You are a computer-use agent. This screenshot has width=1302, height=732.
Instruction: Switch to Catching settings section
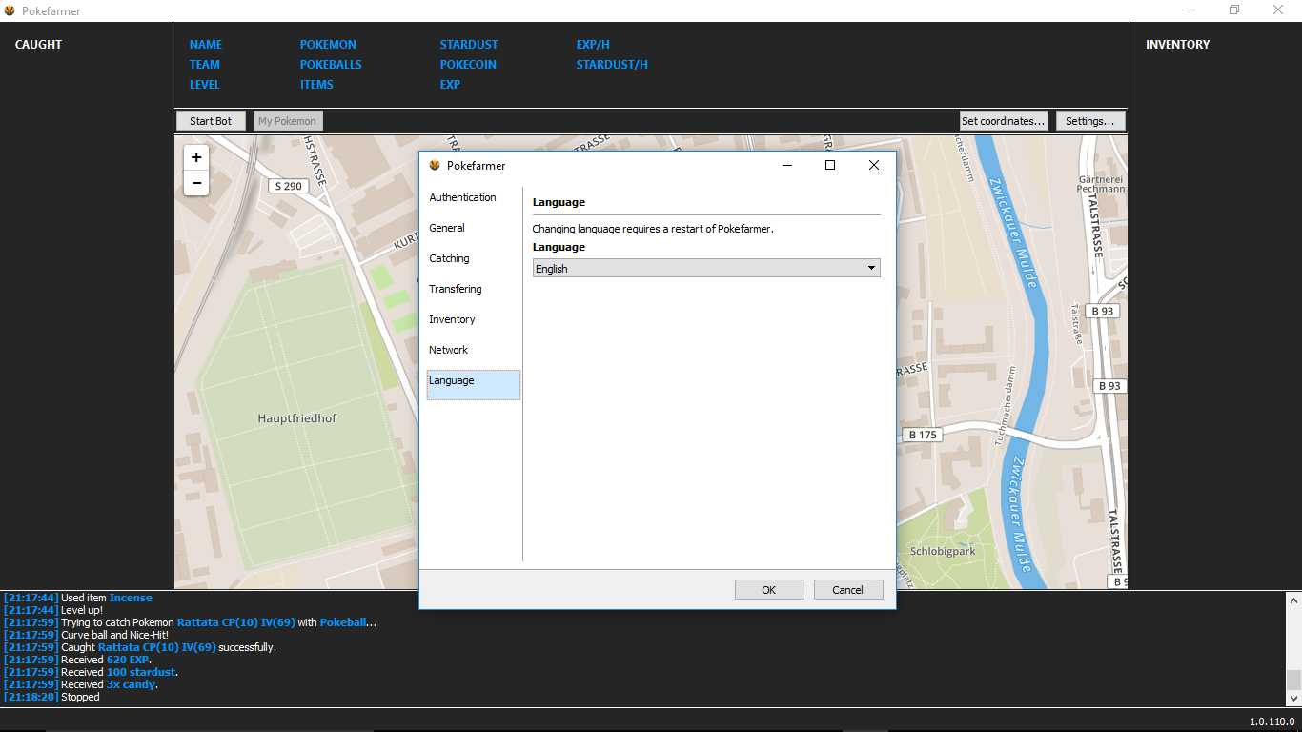pyautogui.click(x=473, y=258)
